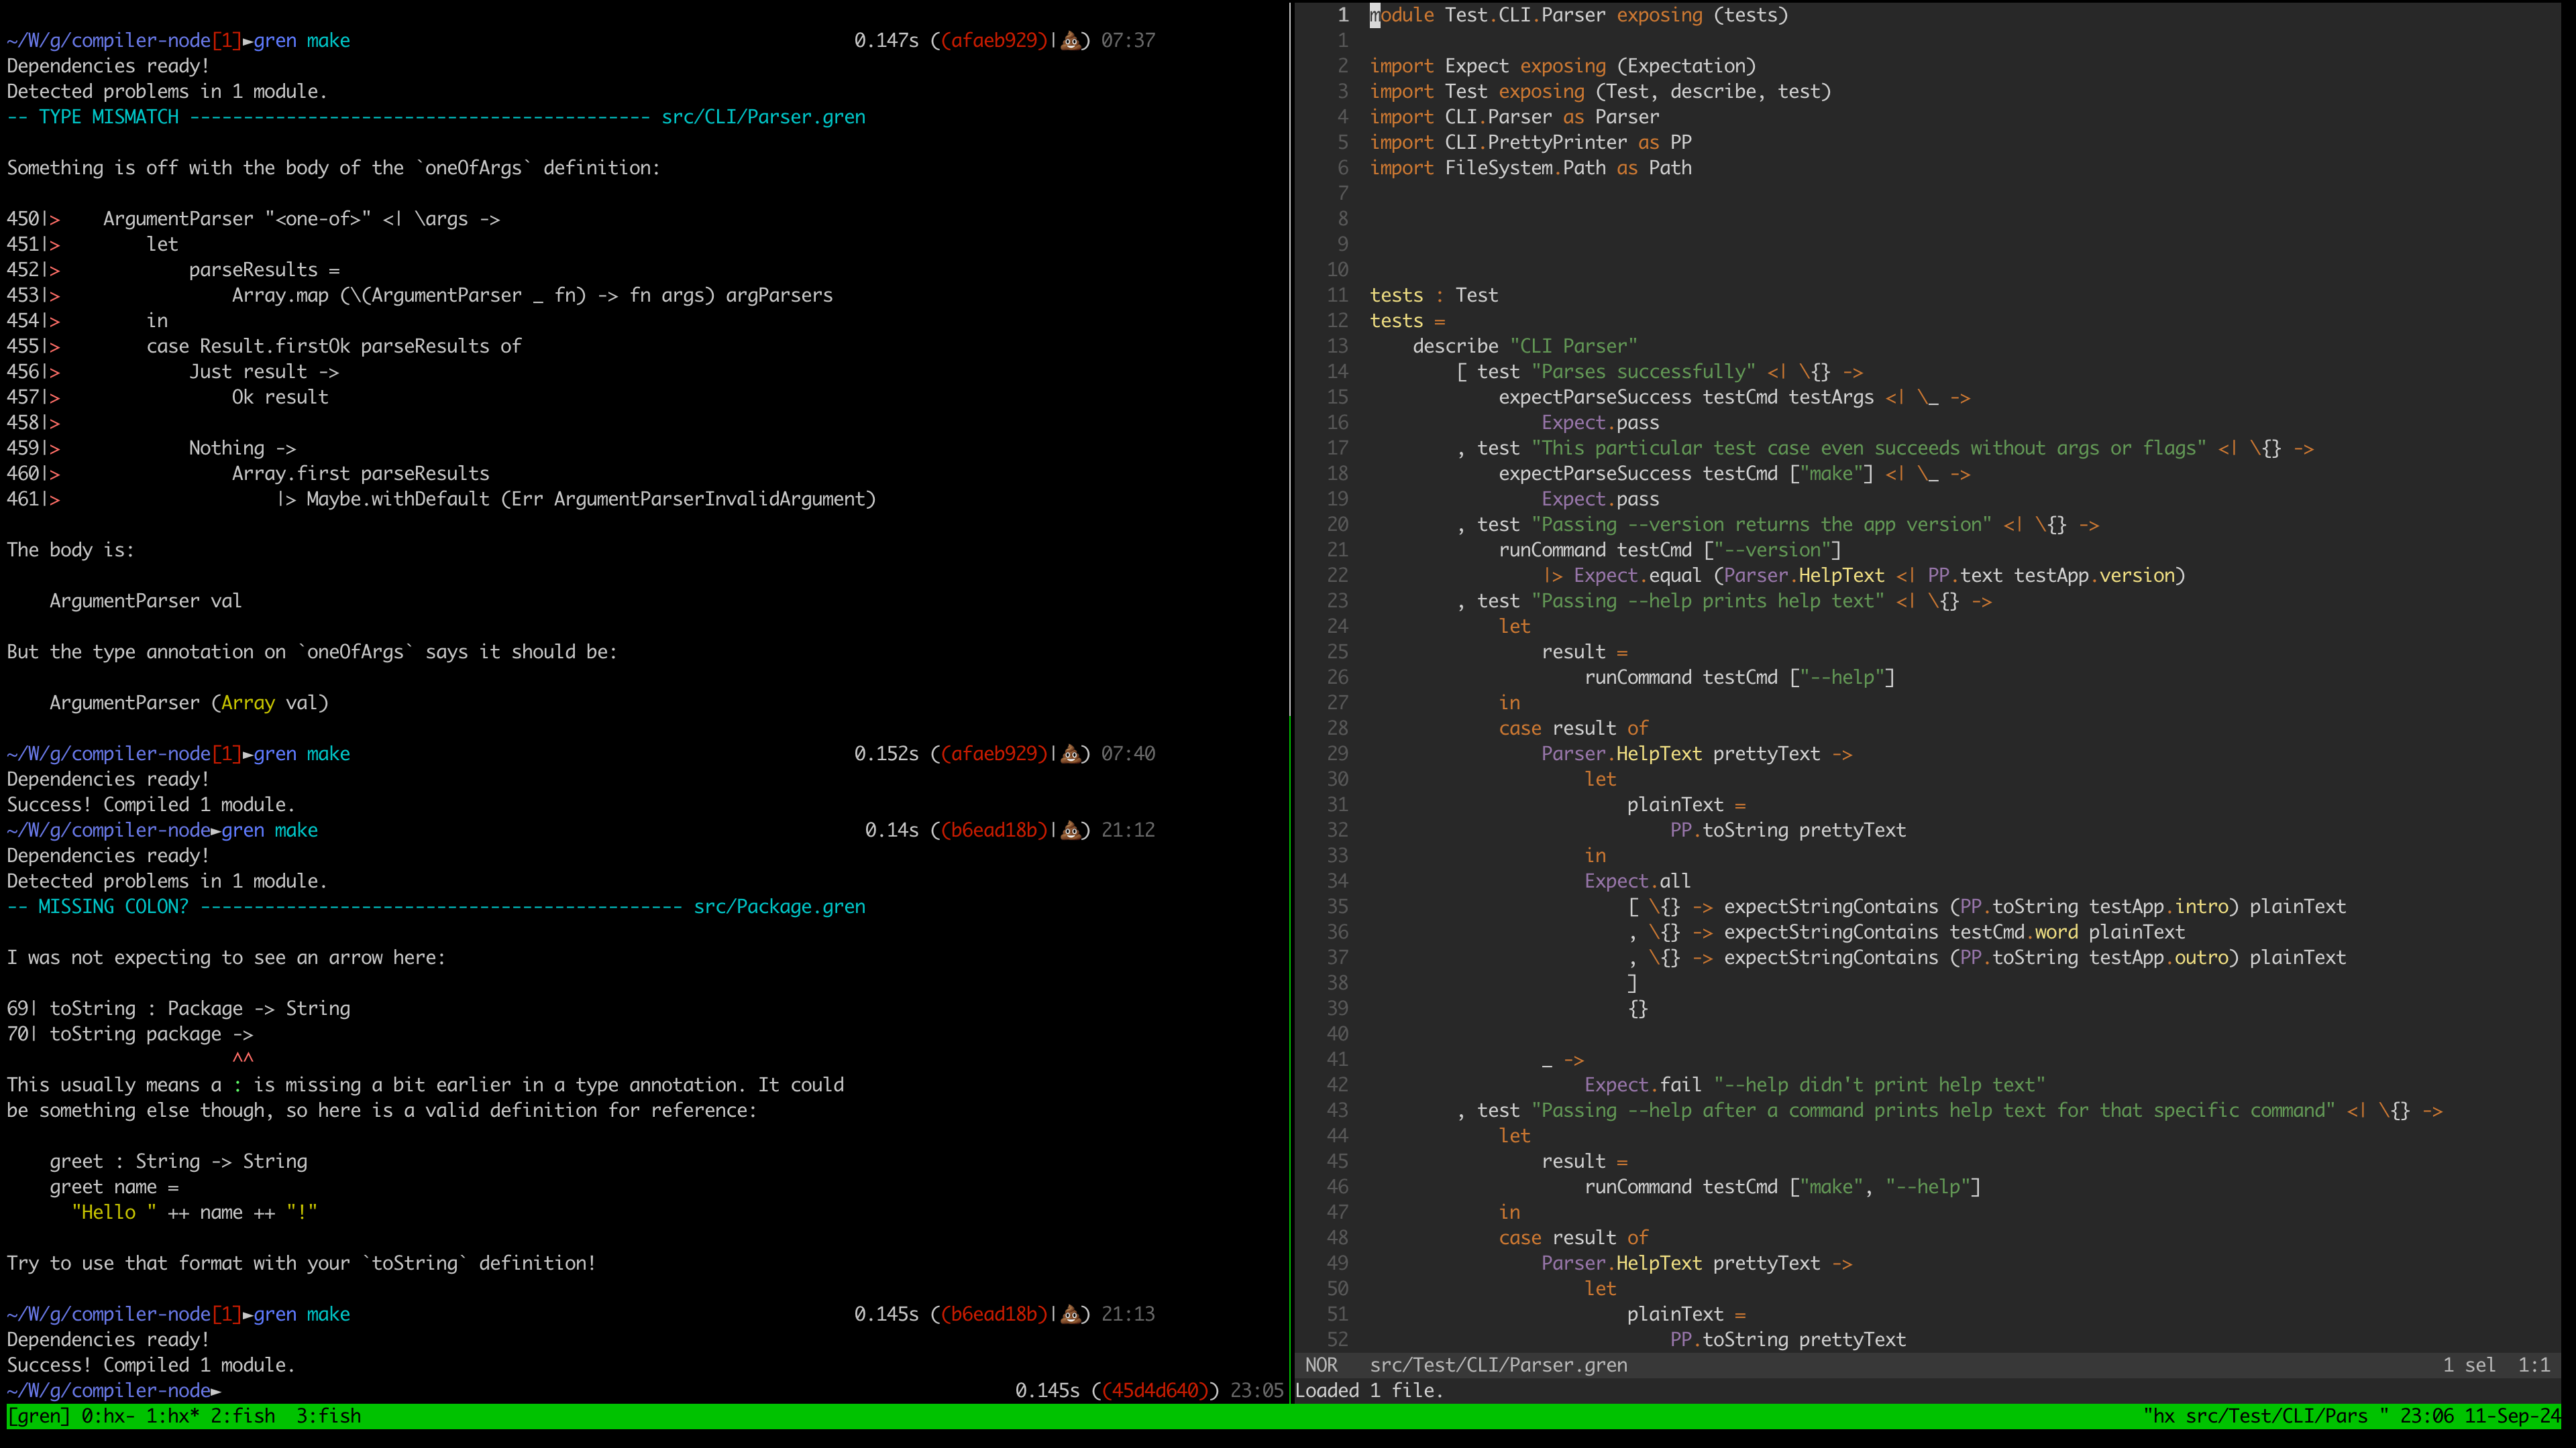Image resolution: width=2576 pixels, height=1448 pixels.
Task: Click first 'gren make' command at 07:37
Action: tap(302, 41)
